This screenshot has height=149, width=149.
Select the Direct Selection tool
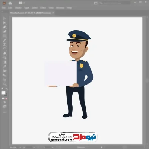(x=4, y=23)
